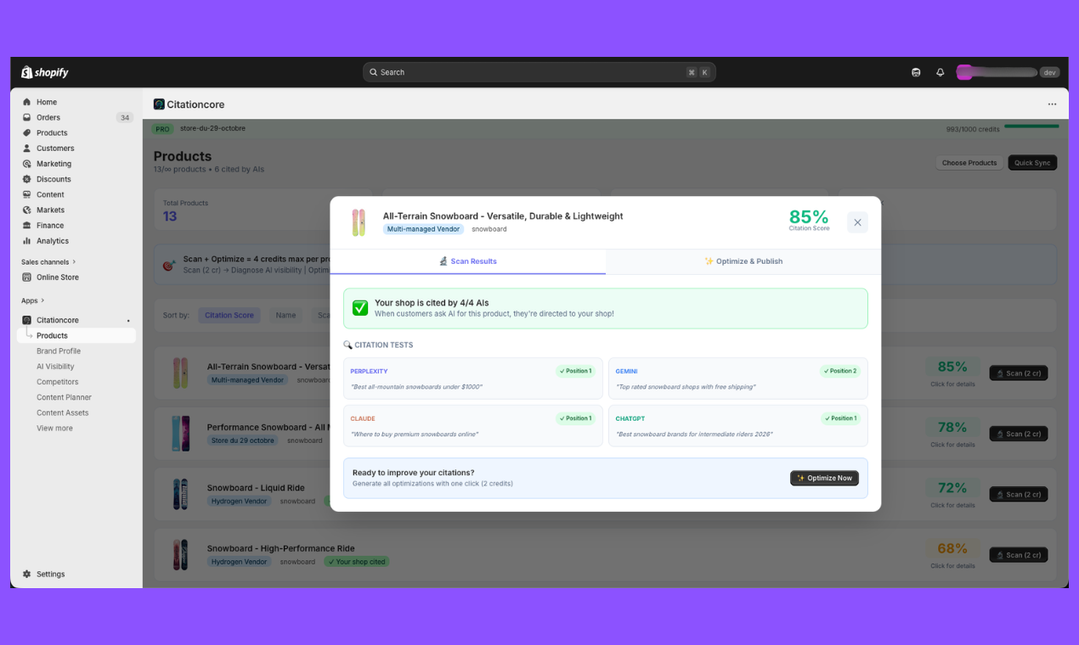Open Content Planner page
The width and height of the screenshot is (1079, 645).
coord(64,397)
